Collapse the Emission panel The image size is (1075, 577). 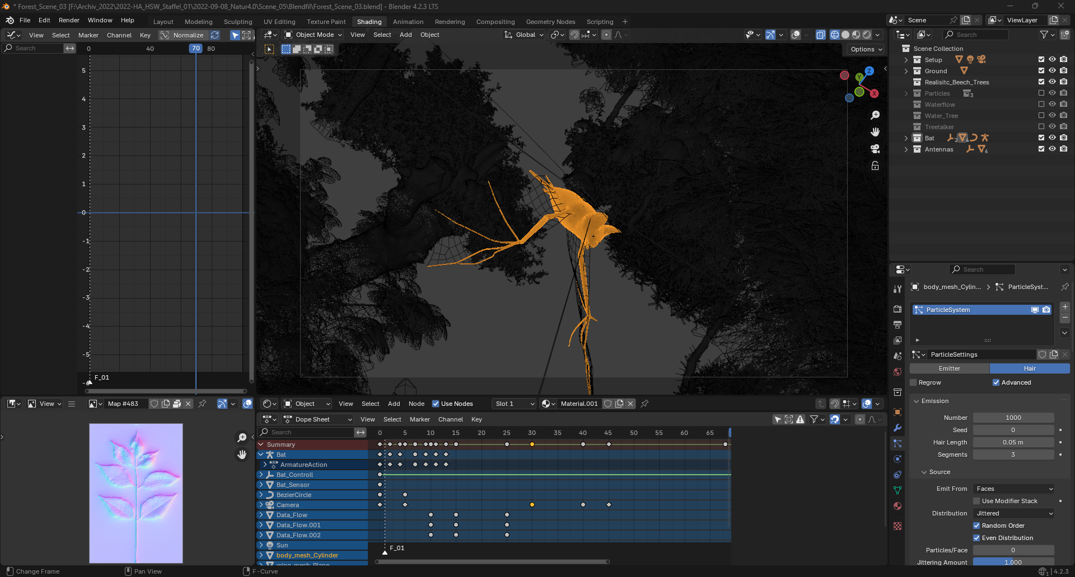[x=917, y=401]
